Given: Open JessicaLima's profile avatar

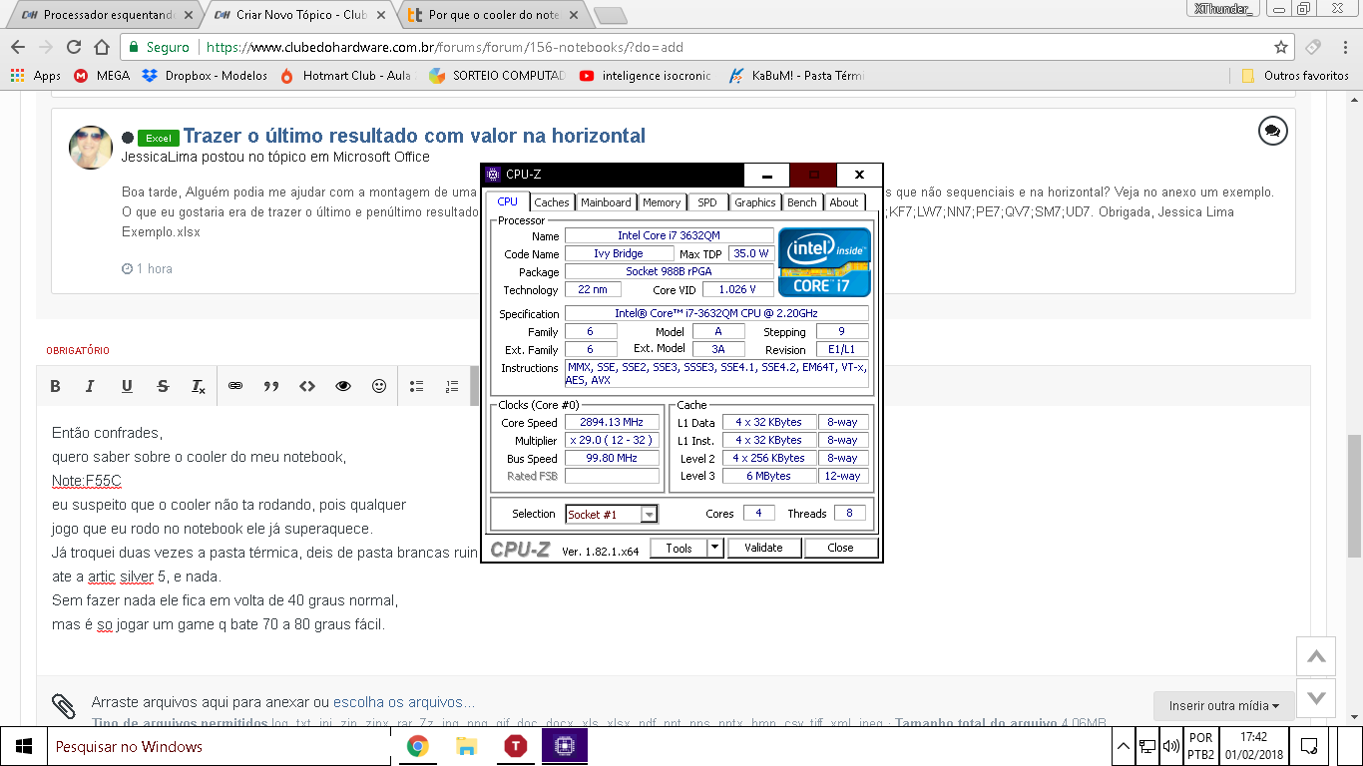Looking at the screenshot, I should pyautogui.click(x=90, y=148).
